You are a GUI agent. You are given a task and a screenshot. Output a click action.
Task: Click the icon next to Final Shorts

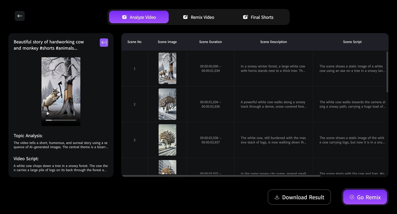(x=245, y=17)
